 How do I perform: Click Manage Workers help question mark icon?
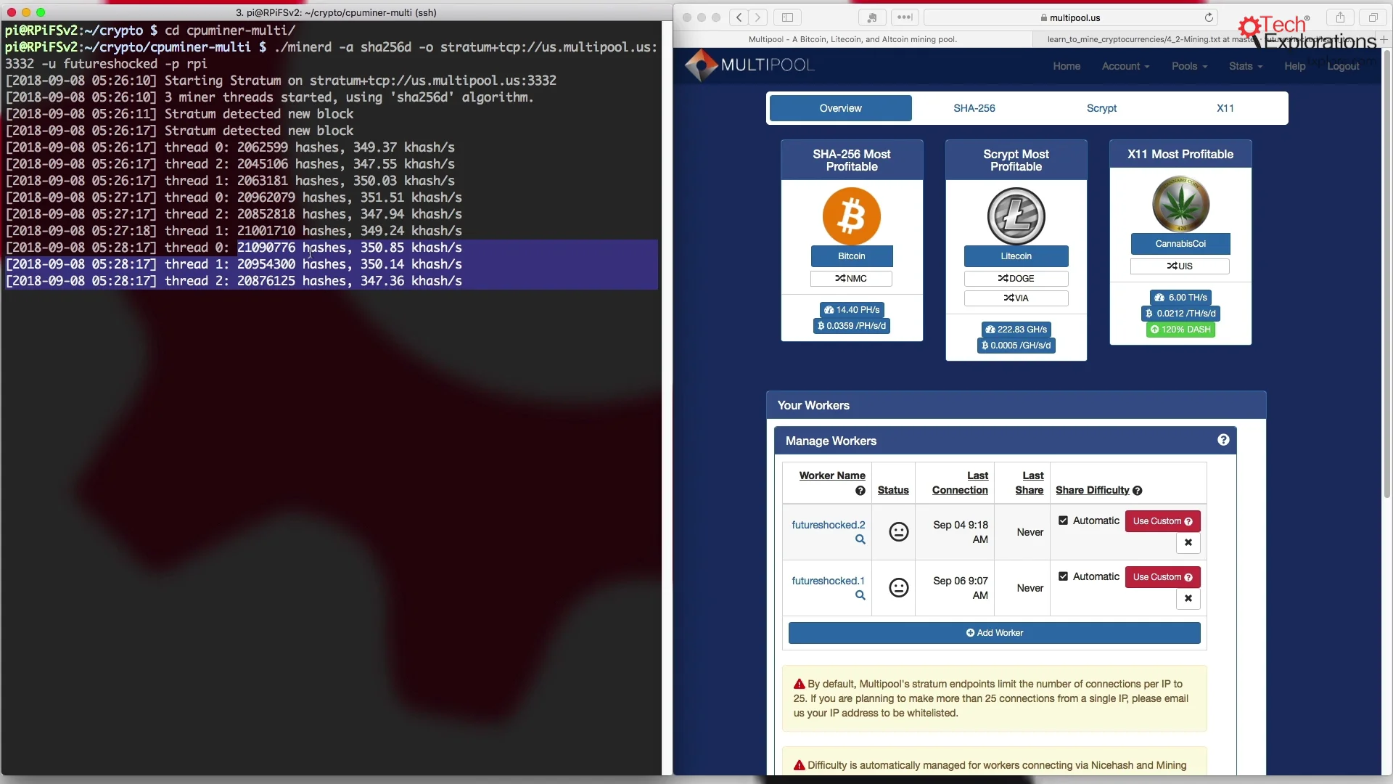1223,440
